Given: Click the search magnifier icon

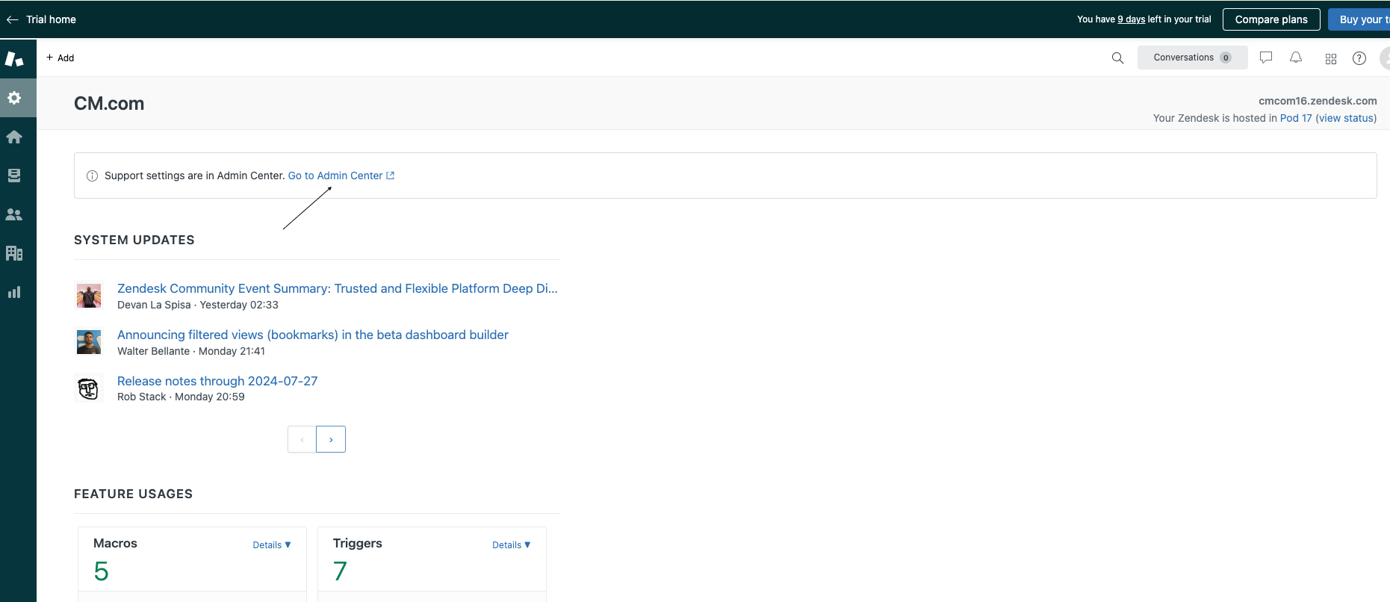Looking at the screenshot, I should click(x=1117, y=58).
